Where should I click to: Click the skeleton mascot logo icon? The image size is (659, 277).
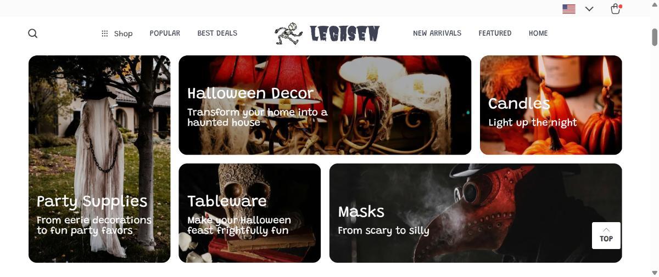[289, 33]
